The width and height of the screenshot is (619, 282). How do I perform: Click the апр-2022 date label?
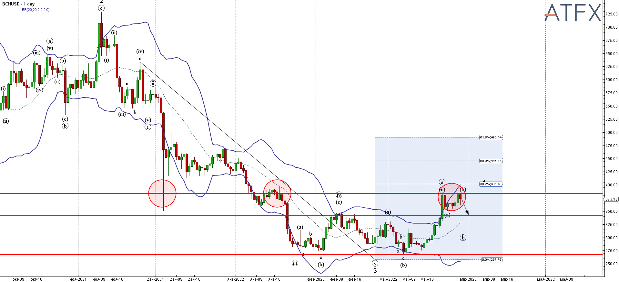coord(468,279)
